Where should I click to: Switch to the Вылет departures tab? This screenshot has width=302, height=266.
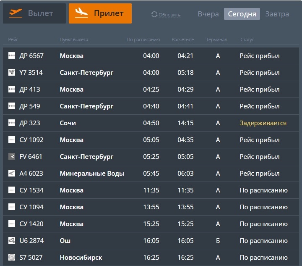(x=34, y=13)
